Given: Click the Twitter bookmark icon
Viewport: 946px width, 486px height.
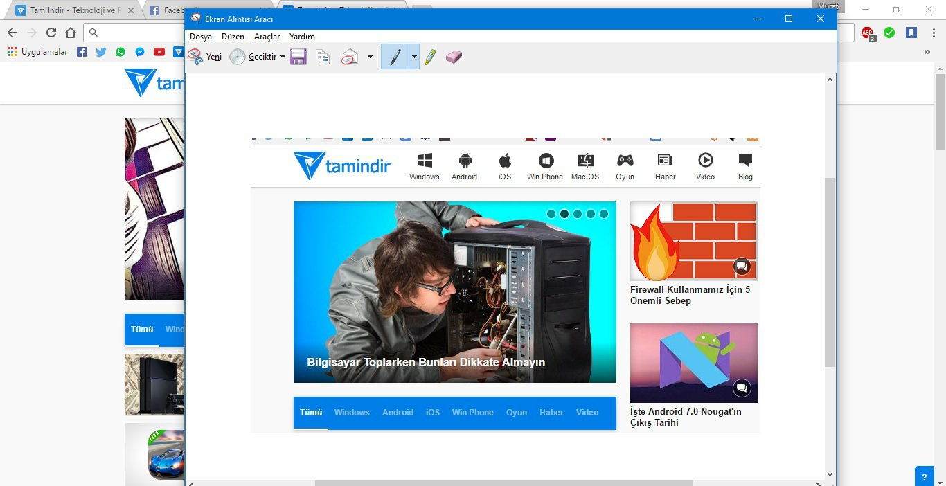Looking at the screenshot, I should (101, 52).
